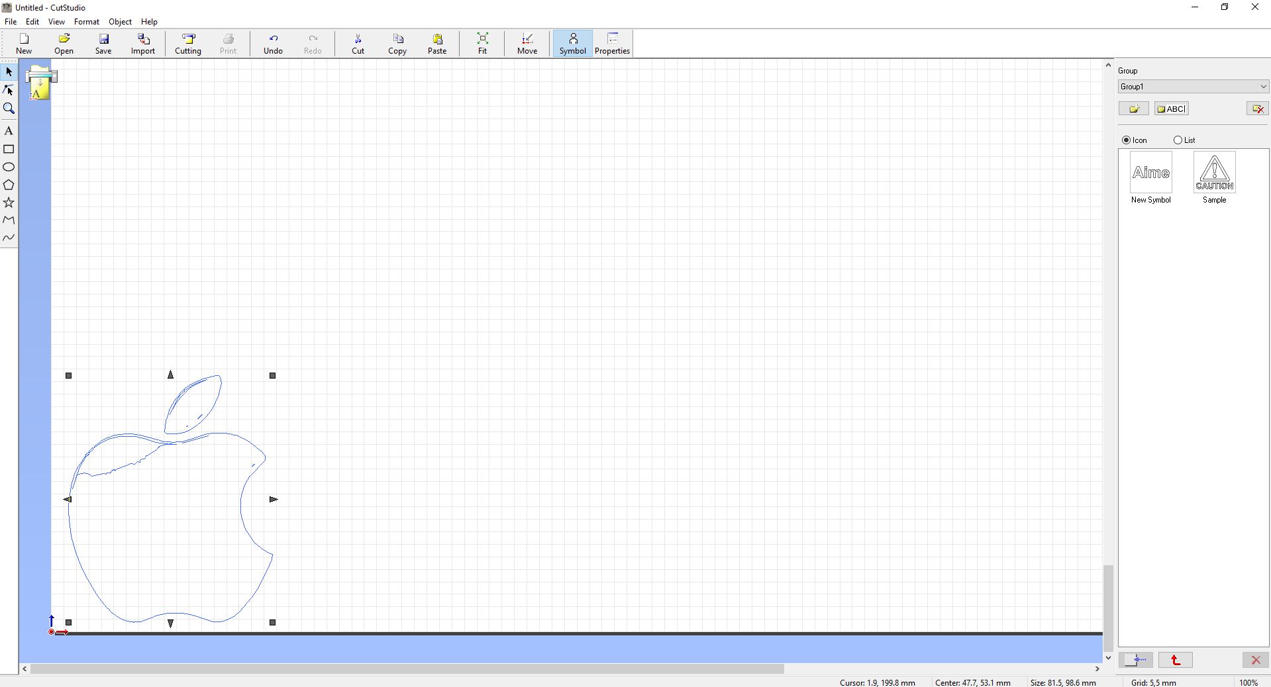Image resolution: width=1271 pixels, height=687 pixels.
Task: Copy the selected object
Action: click(397, 44)
